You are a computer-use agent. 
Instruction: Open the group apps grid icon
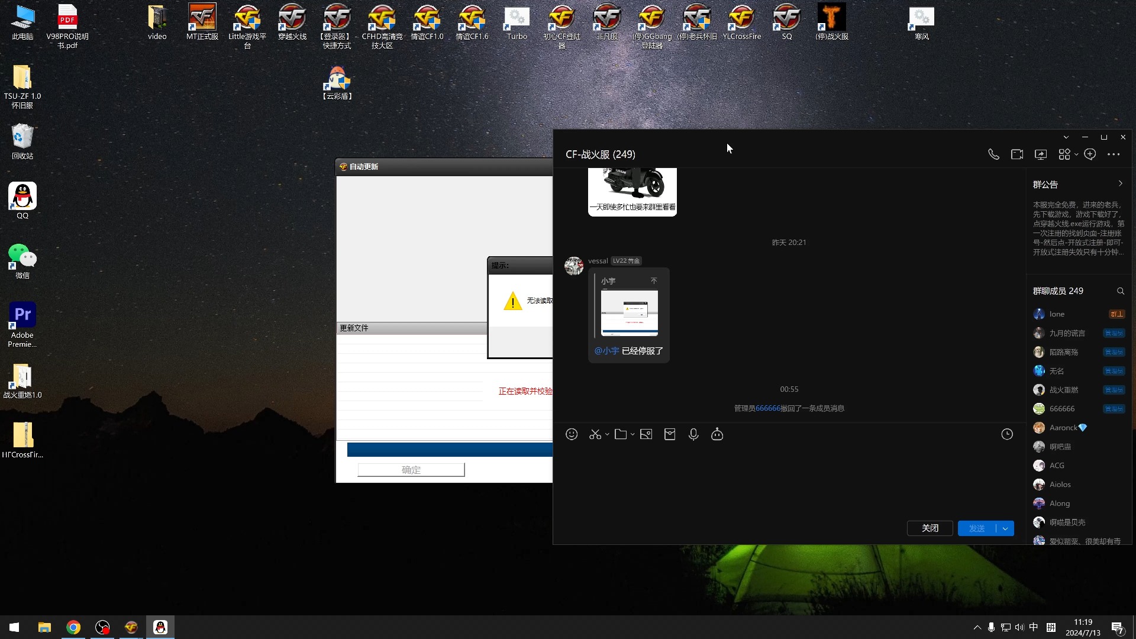[x=1064, y=154]
